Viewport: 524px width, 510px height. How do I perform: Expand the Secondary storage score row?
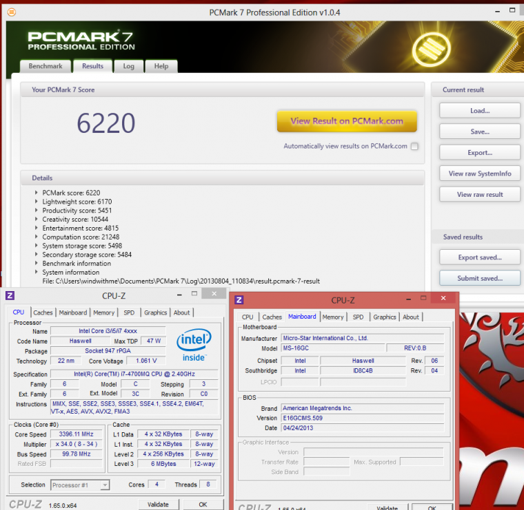pyautogui.click(x=37, y=254)
